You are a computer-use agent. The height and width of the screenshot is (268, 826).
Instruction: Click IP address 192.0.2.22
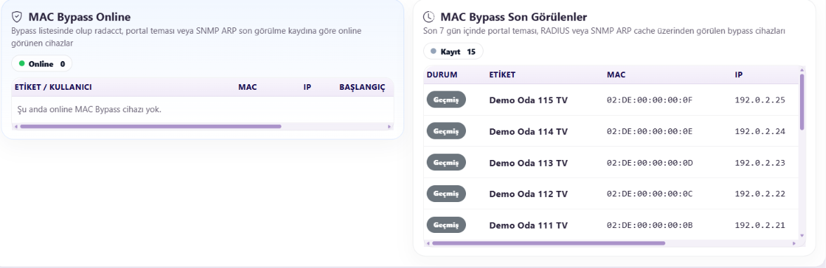pos(760,194)
